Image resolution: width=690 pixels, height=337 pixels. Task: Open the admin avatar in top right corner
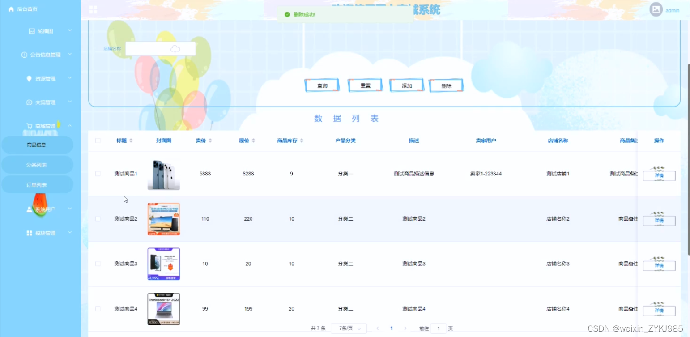click(655, 9)
